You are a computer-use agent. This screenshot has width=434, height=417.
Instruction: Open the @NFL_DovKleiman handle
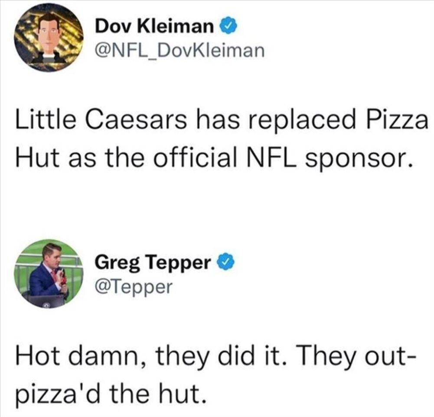[179, 51]
